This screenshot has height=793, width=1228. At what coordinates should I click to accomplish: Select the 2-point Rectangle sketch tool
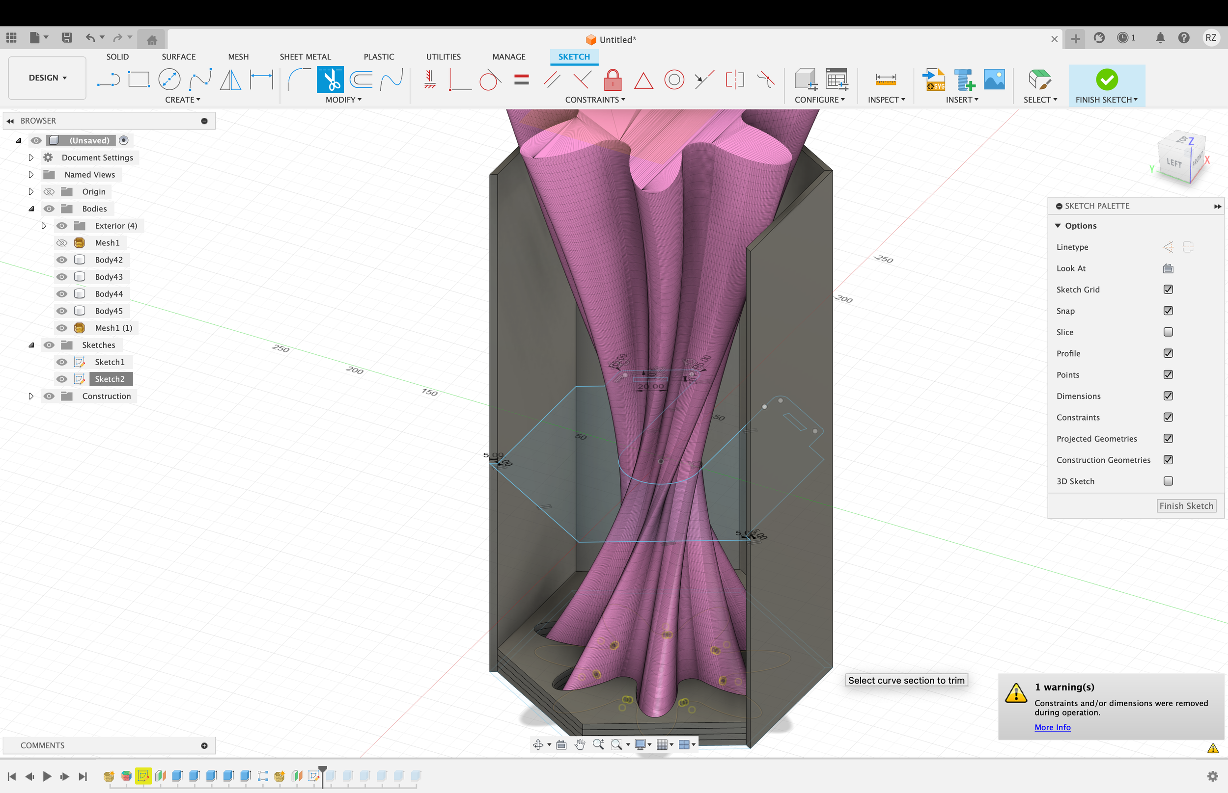coord(139,79)
